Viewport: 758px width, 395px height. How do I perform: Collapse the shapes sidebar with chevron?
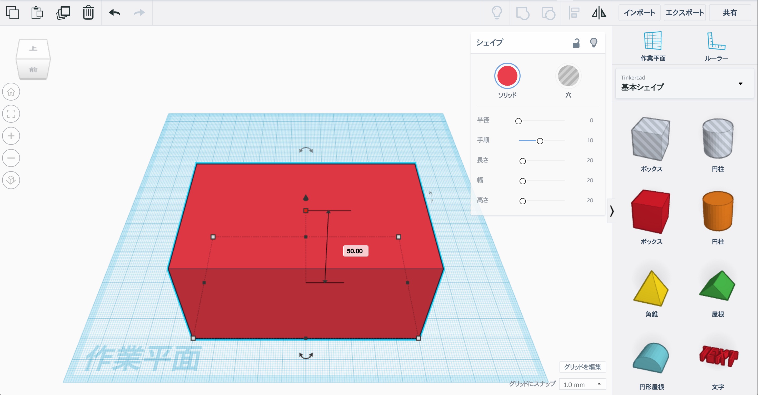tap(612, 211)
